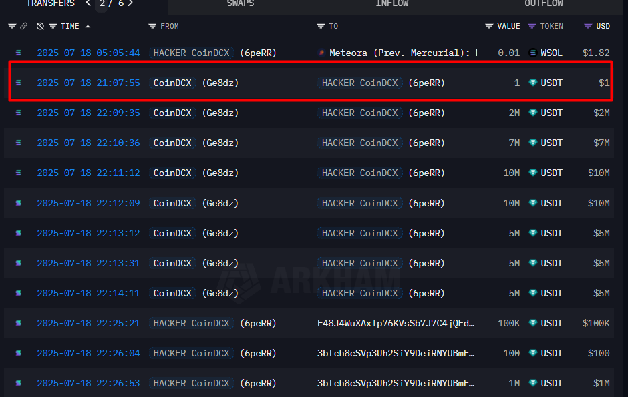Click the USDT icon in the $2M row
The image size is (628, 397).
click(532, 113)
